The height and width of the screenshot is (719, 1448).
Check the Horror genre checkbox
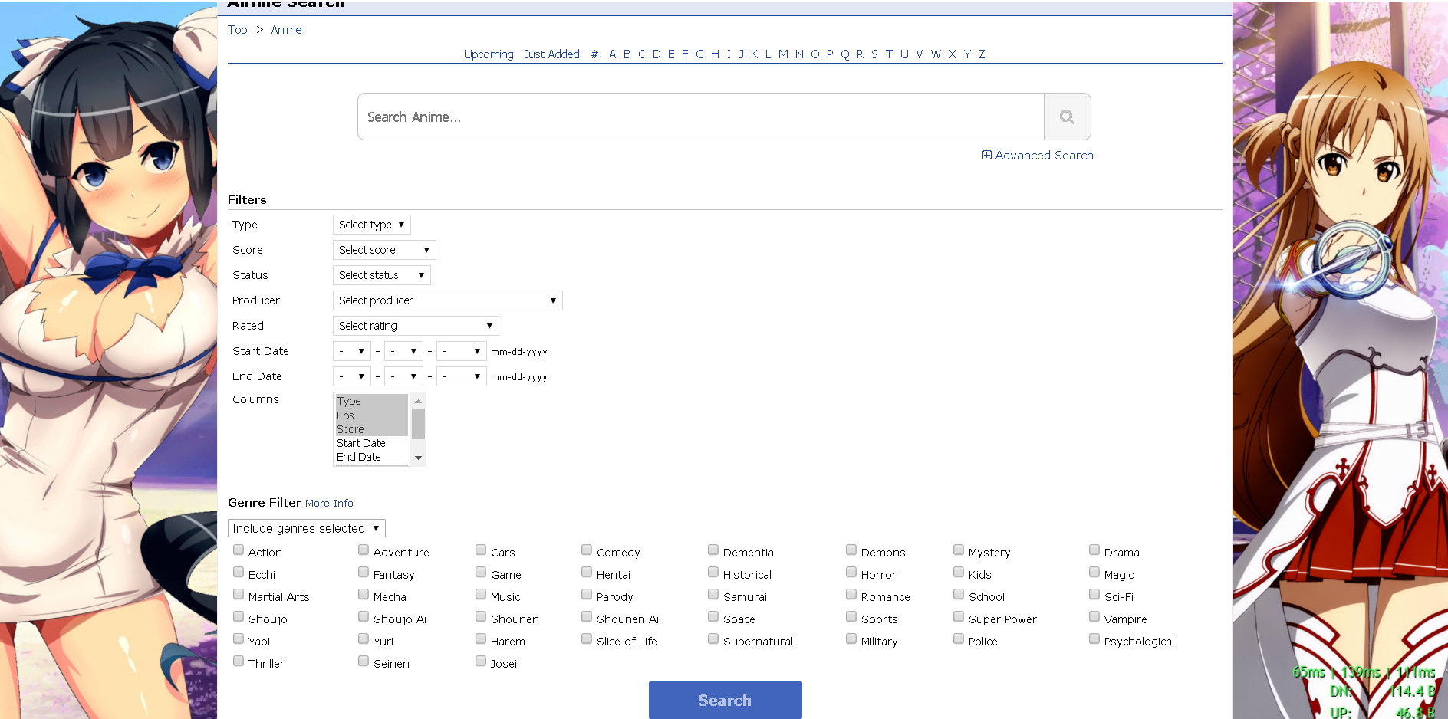851,573
